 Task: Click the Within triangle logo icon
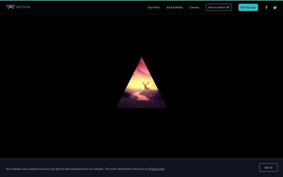pos(10,7)
